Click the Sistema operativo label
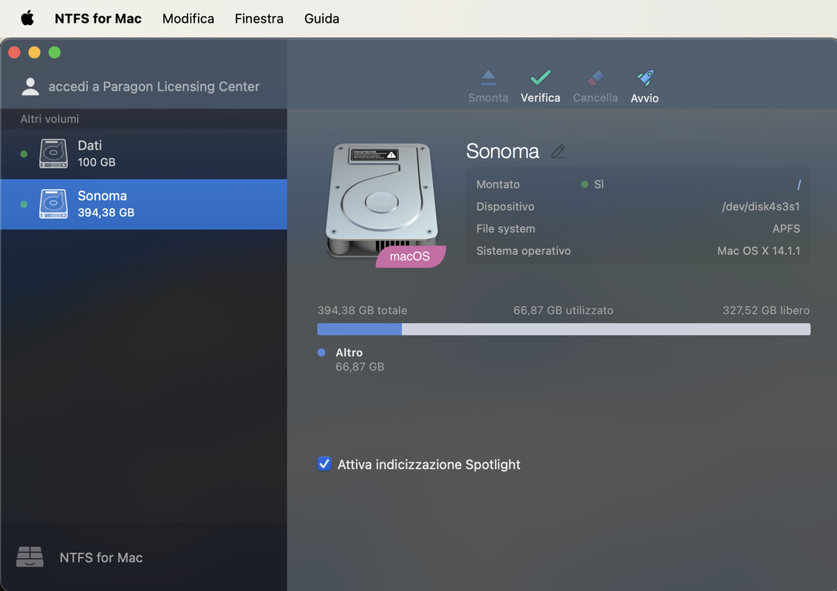Screen dimensions: 837x591 click(523, 251)
